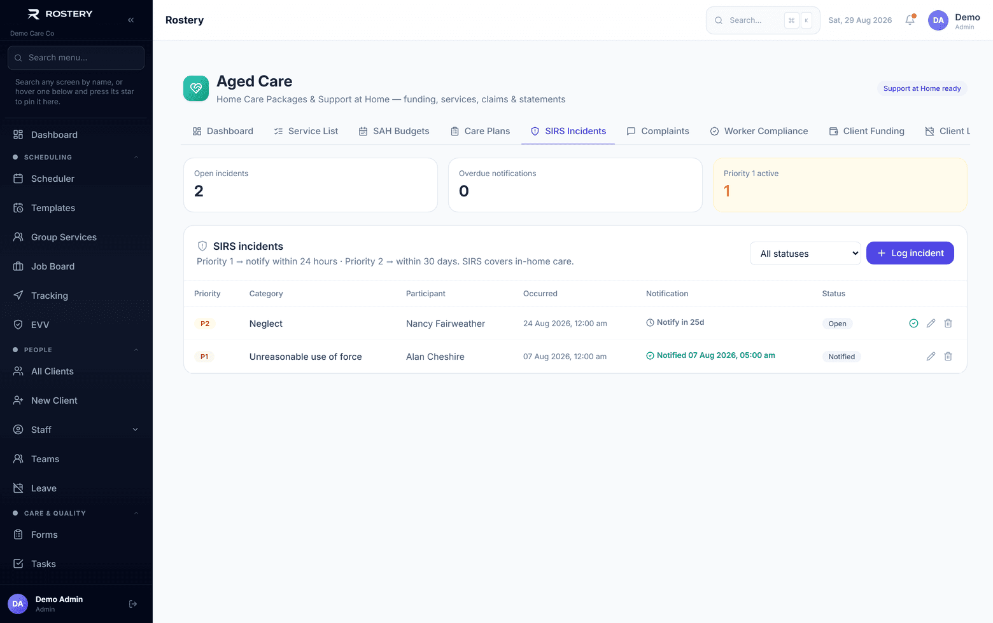Delete the Neglect incident via the trash icon

pyautogui.click(x=948, y=324)
